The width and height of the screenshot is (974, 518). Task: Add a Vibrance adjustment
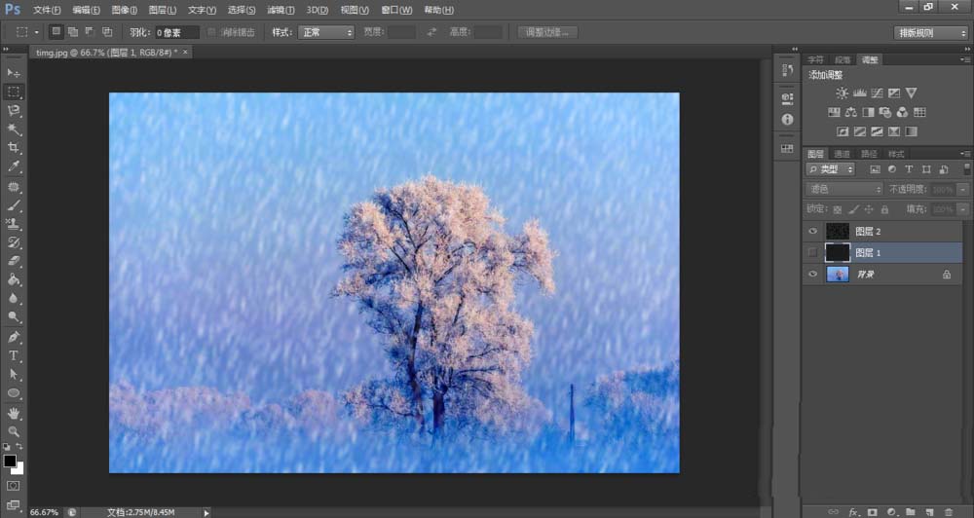[x=912, y=93]
